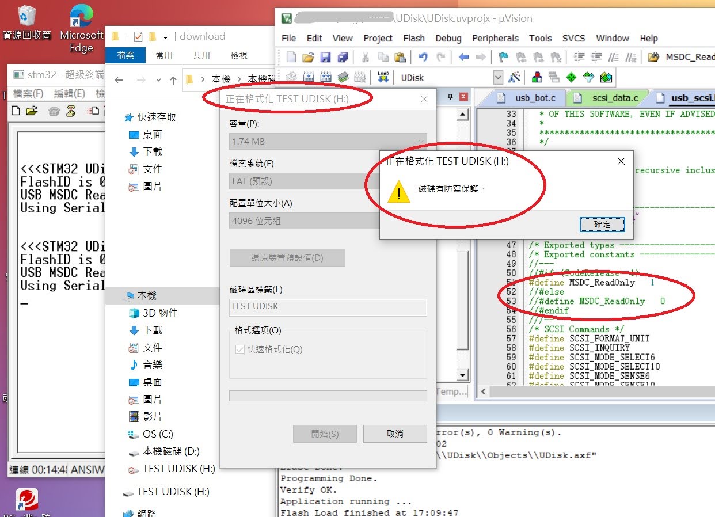Open the Peripherals menu in µVision
Viewport: 715px width, 517px height.
click(495, 39)
